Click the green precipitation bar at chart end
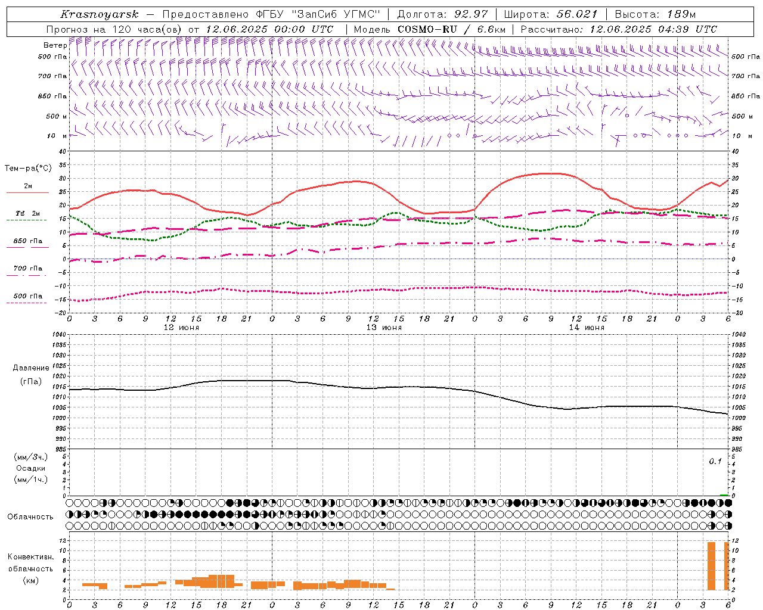Image resolution: width=763 pixels, height=610 pixels. pos(724,495)
